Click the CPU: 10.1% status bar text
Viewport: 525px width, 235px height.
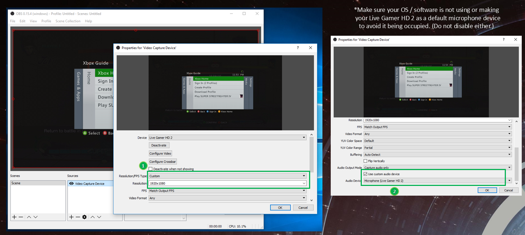click(238, 226)
